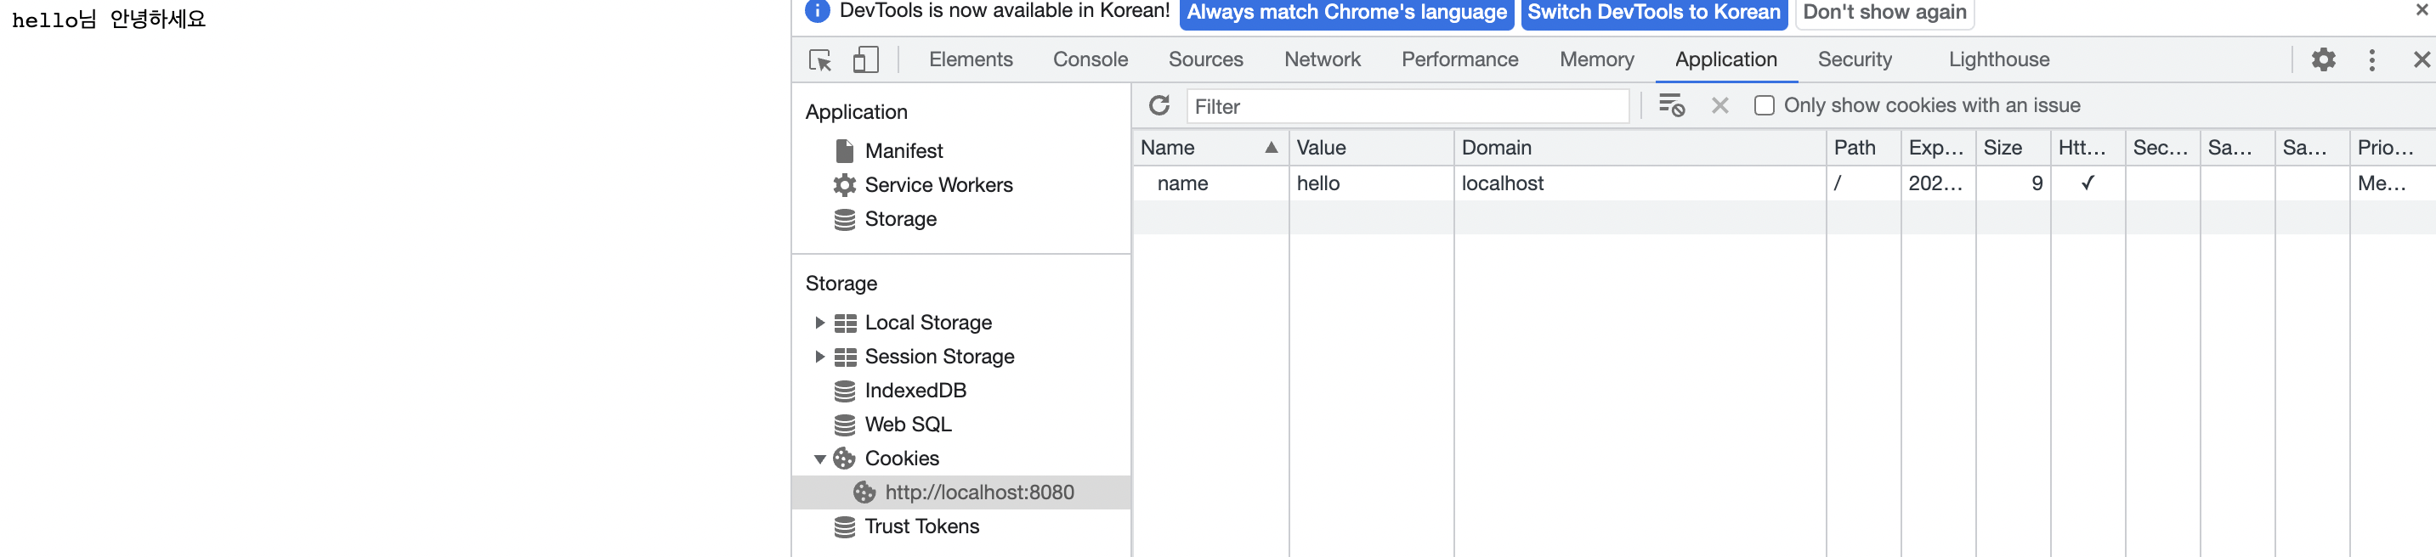Click the Path column header
The width and height of the screenshot is (2436, 557).
pos(1862,147)
